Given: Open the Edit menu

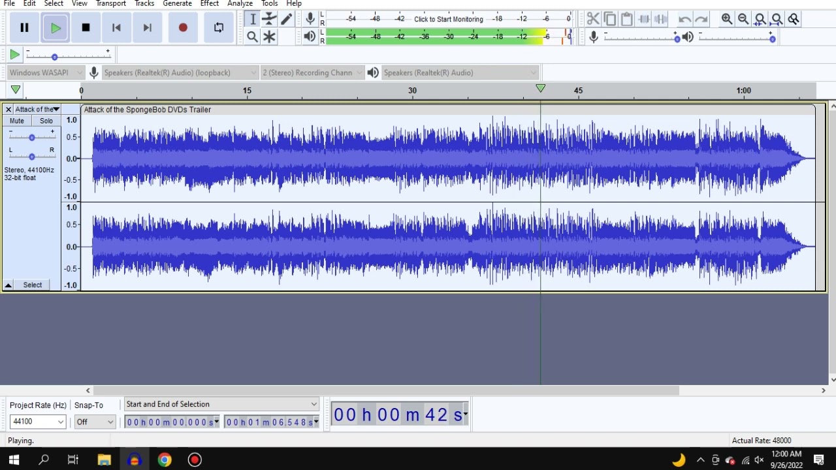Looking at the screenshot, I should tap(29, 3).
